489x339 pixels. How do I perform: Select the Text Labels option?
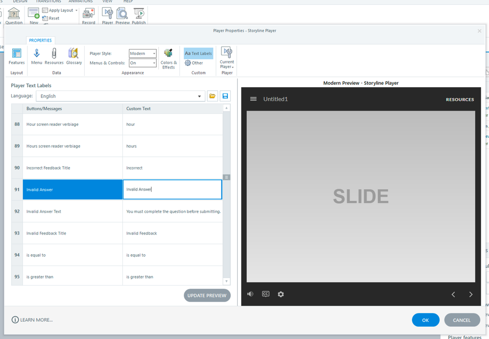[198, 53]
